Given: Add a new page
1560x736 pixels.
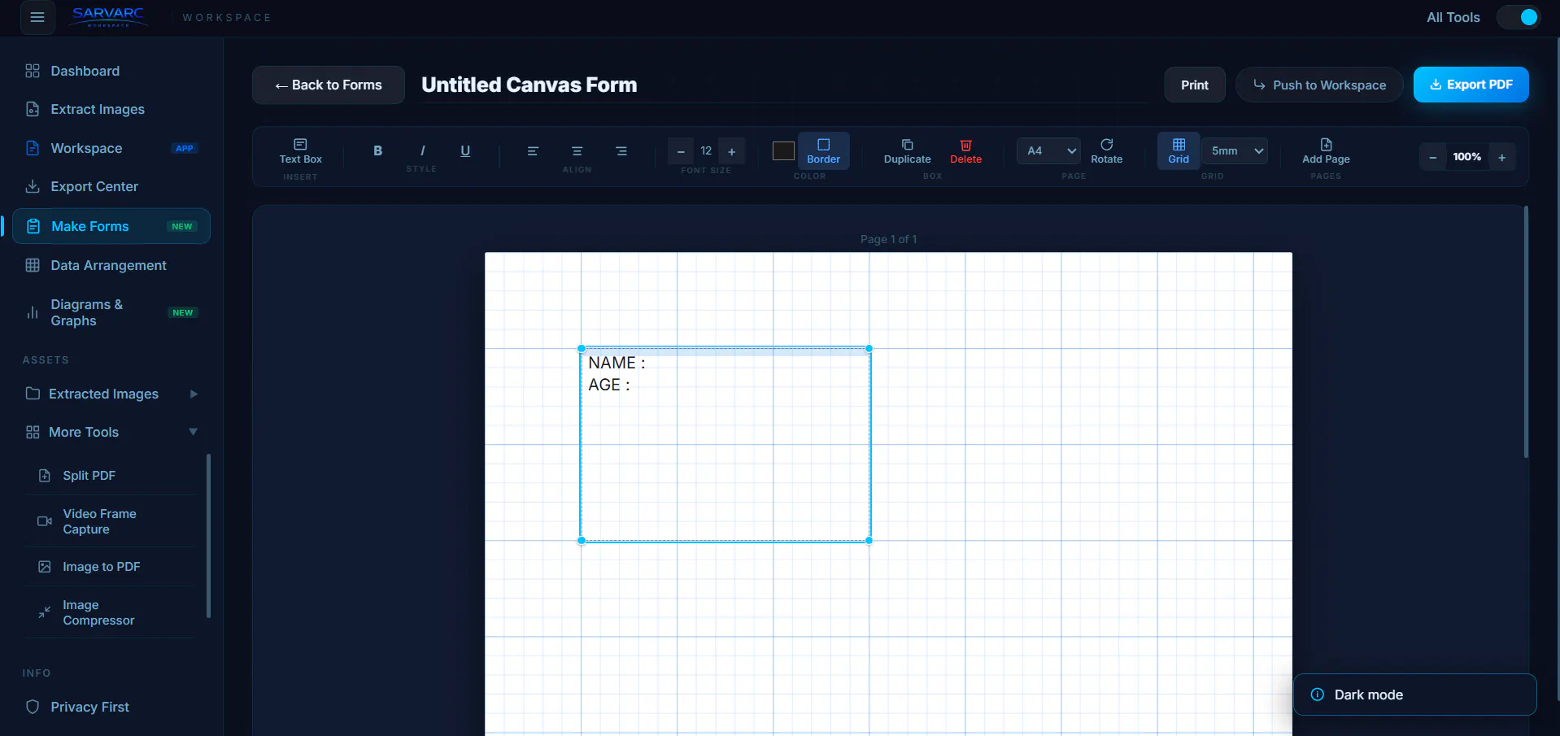Looking at the screenshot, I should pyautogui.click(x=1326, y=151).
